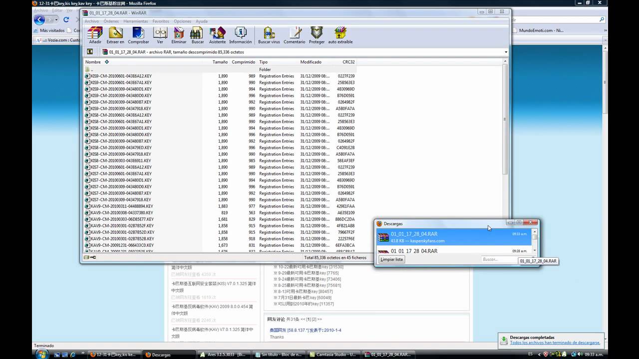This screenshot has height=359, width=639.
Task: Open the Órdenes menu
Action: click(111, 21)
